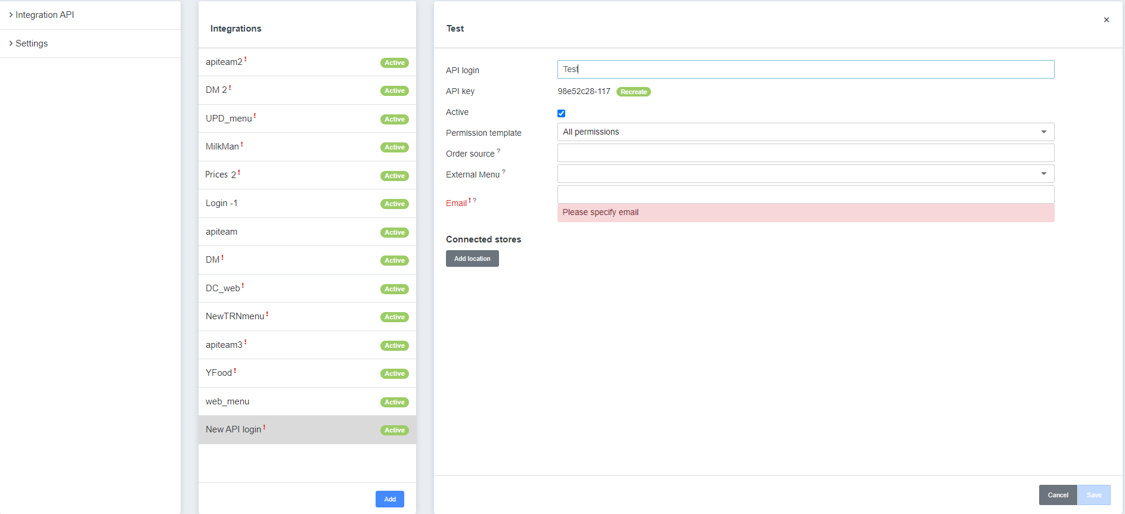Click the API login text field
Image resolution: width=1125 pixels, height=514 pixels.
click(805, 69)
